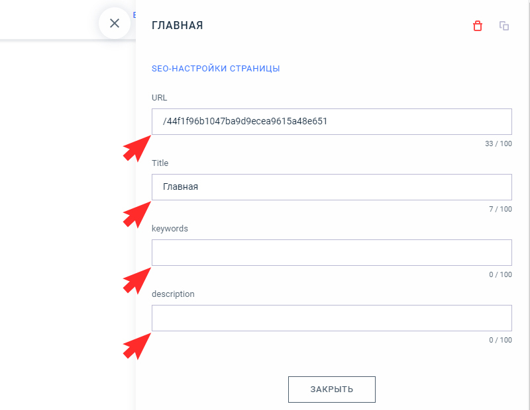Click the Закрыть button
530x410 pixels.
332,389
